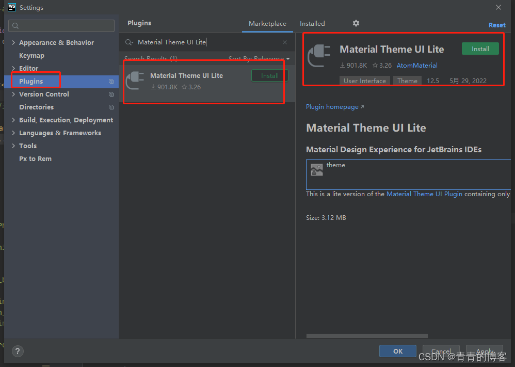Viewport: 515px width, 367px height.
Task: Click the 5月 29, 2022 date
Action: (x=468, y=81)
